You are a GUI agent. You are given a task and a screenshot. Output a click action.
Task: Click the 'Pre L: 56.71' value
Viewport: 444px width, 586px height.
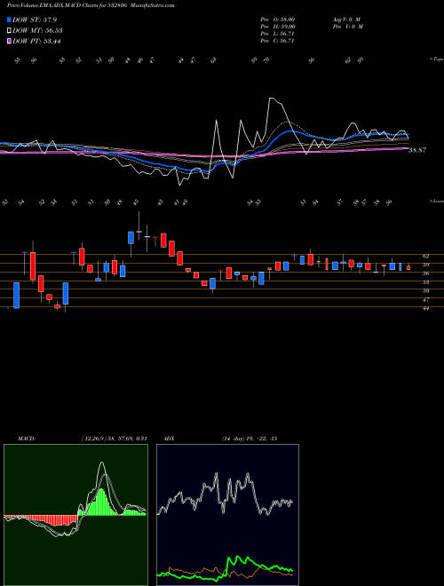coord(278,34)
